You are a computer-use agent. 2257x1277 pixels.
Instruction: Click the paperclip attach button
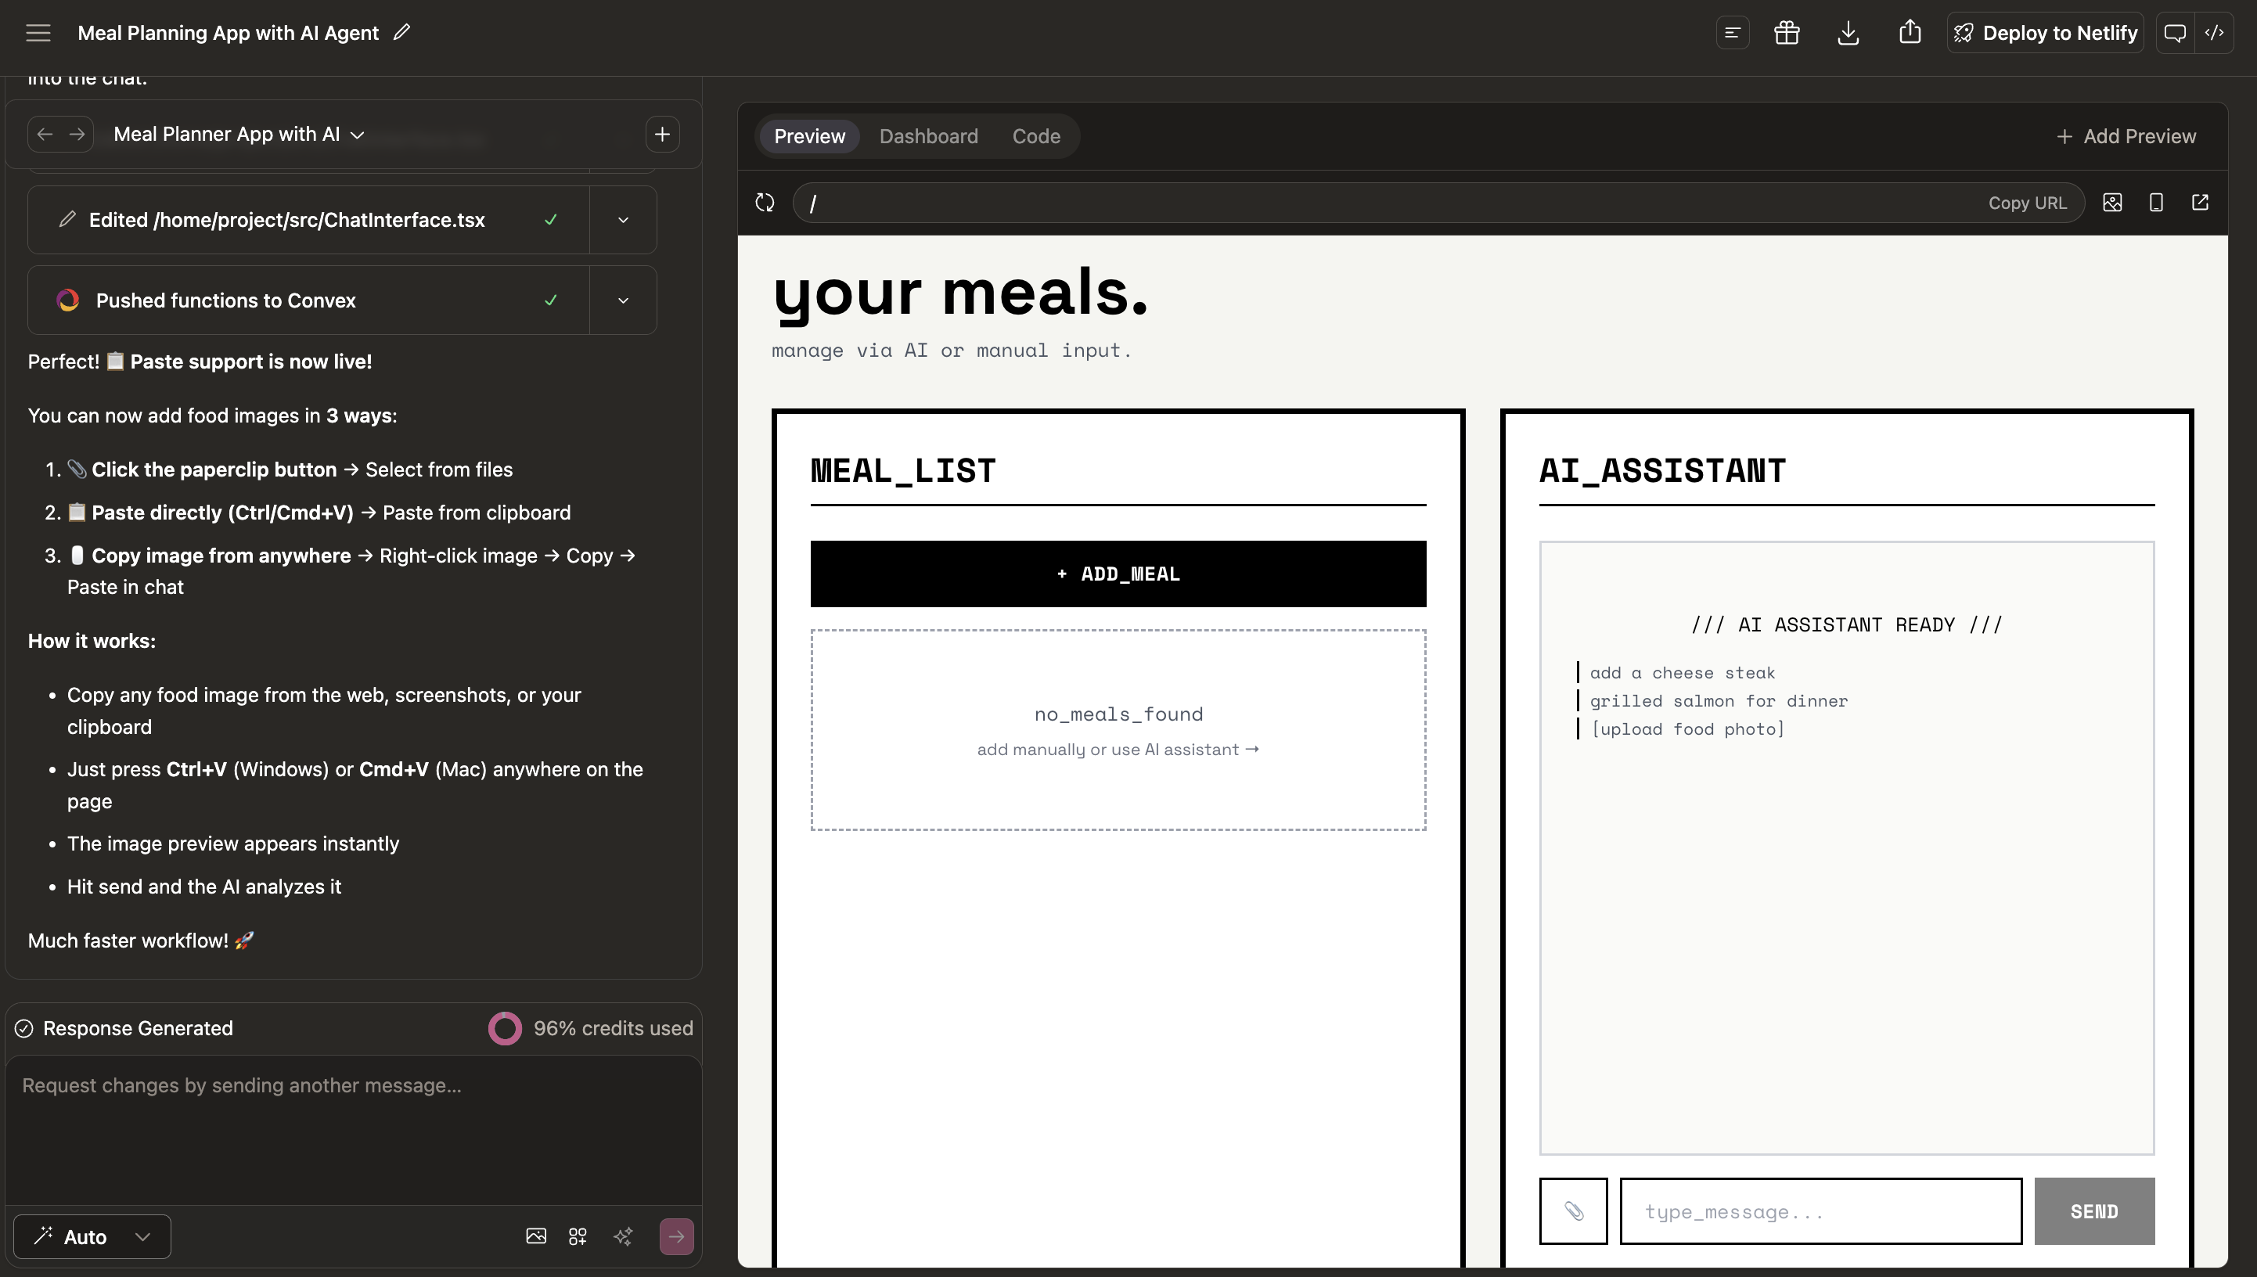click(1573, 1211)
